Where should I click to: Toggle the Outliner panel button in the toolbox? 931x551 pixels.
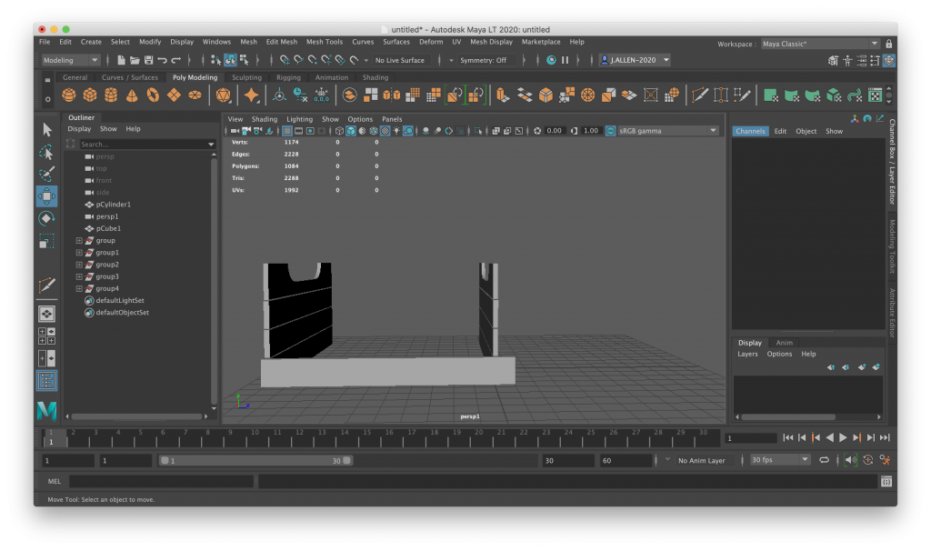coord(46,381)
